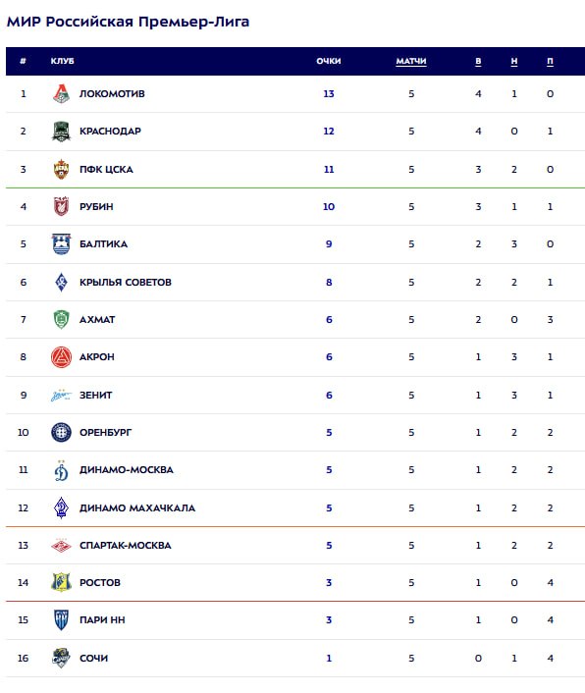Open the РОСТОВ team name link
The image size is (585, 693).
[100, 583]
